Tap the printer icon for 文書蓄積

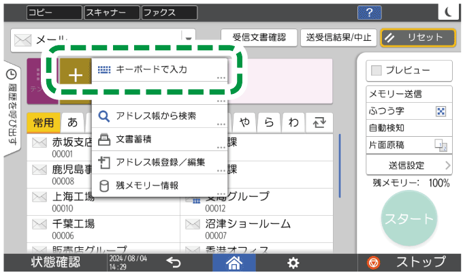(103, 139)
